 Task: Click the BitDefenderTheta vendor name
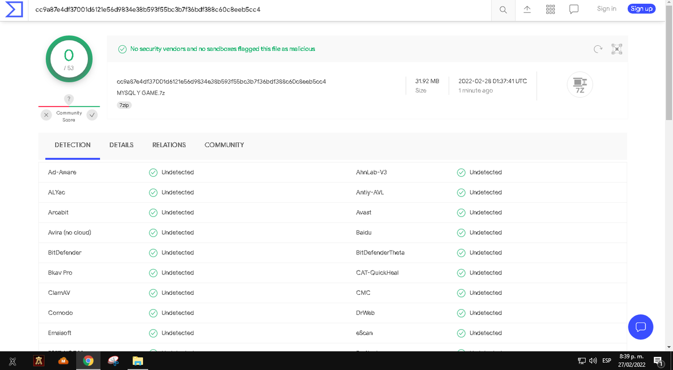[x=381, y=253]
